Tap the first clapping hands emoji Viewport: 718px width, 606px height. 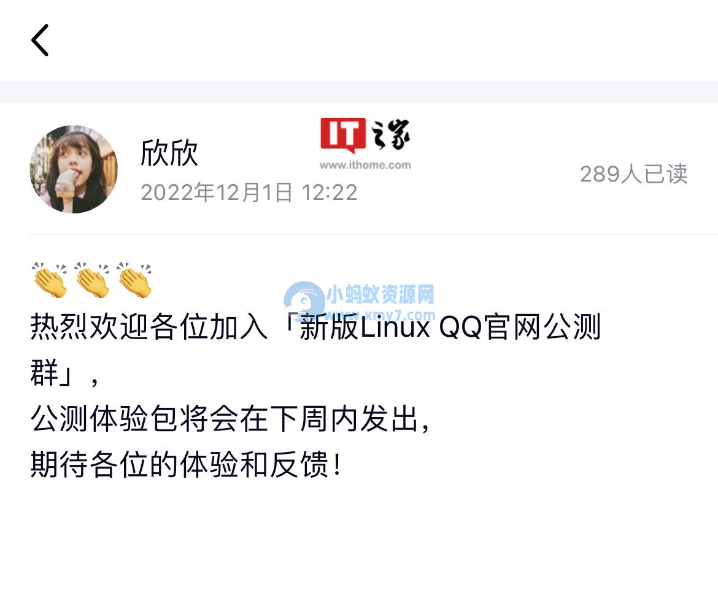(50, 280)
